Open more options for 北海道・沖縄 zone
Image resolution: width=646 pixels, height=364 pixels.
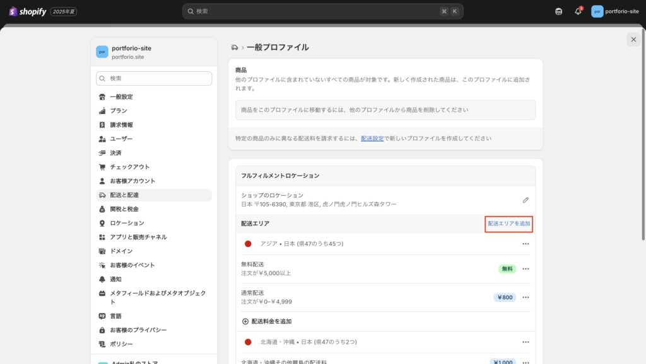(x=526, y=342)
